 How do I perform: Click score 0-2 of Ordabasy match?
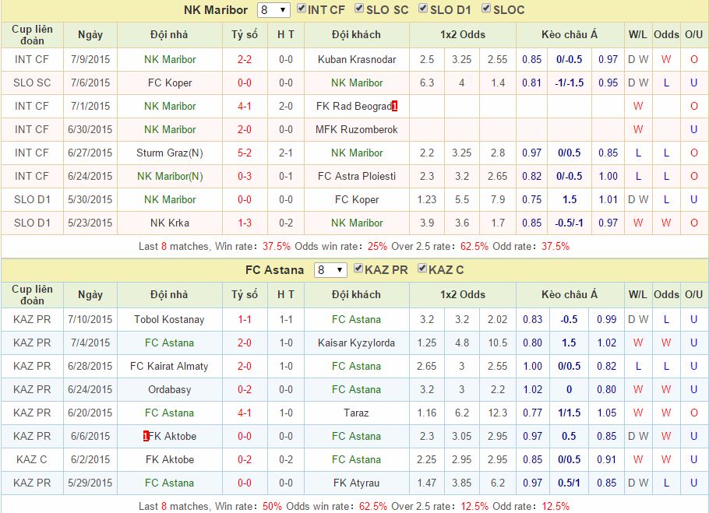[245, 390]
